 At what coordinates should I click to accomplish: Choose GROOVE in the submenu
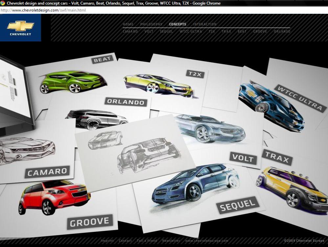tap(260, 32)
